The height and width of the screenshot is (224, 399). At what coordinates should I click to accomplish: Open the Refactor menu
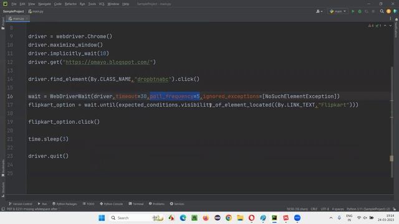(x=70, y=4)
